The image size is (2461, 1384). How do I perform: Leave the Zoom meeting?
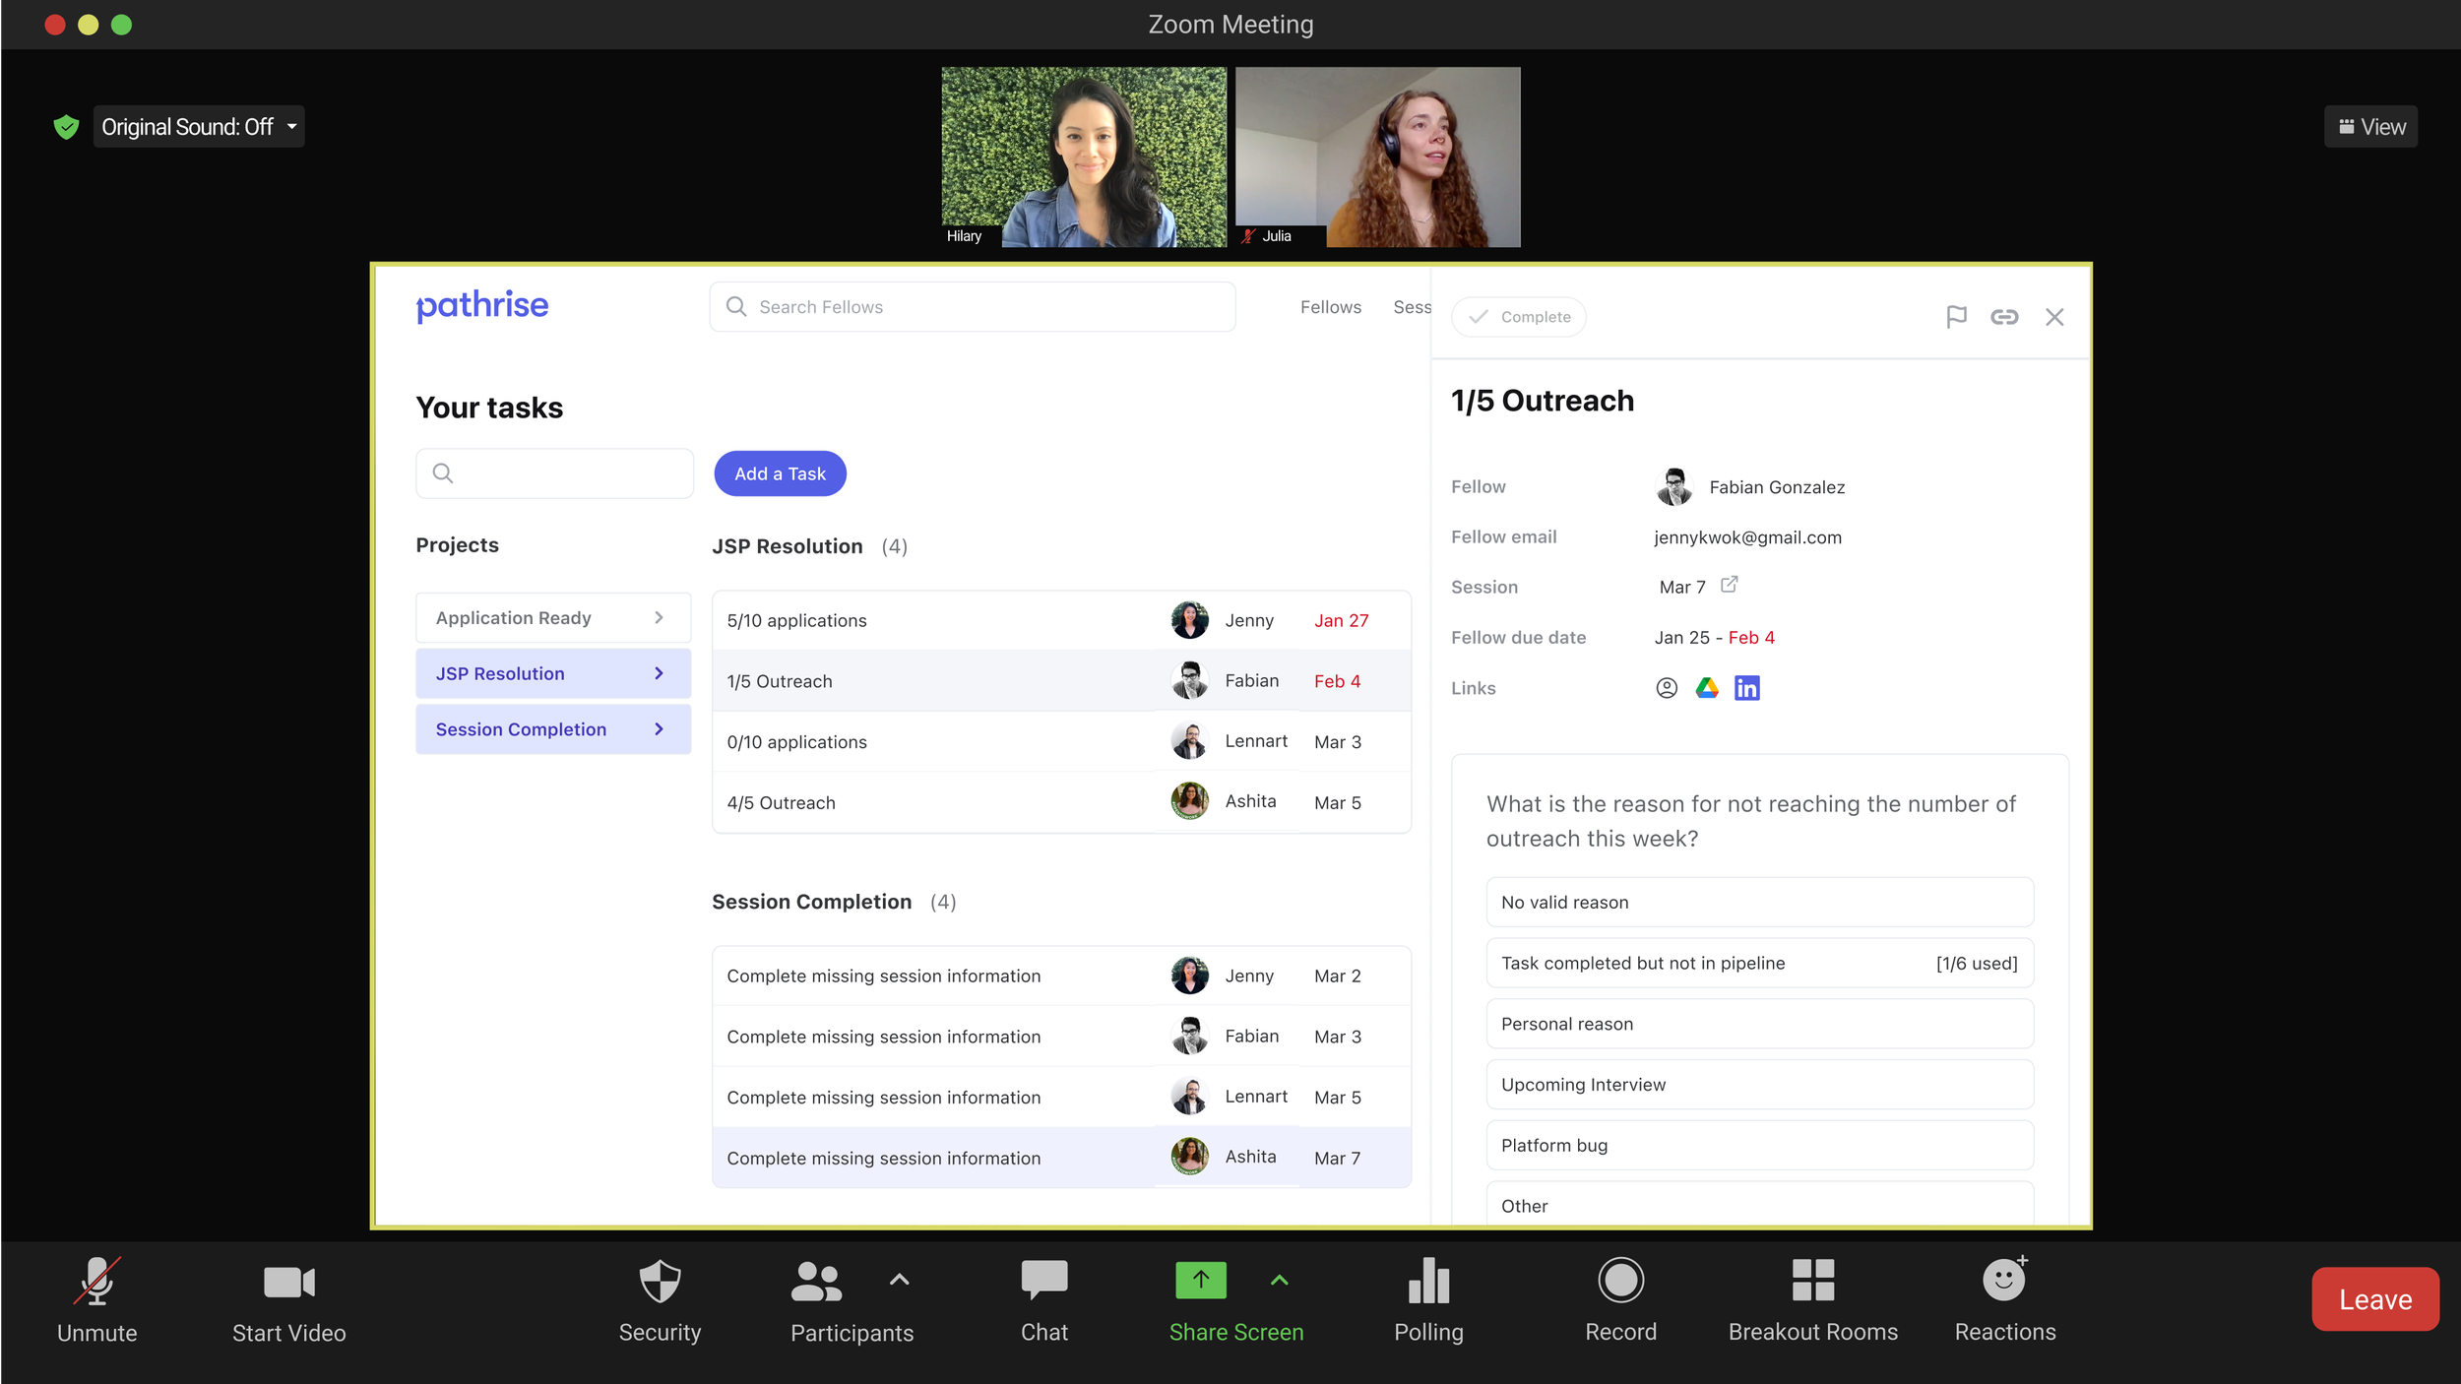[x=2374, y=1299]
